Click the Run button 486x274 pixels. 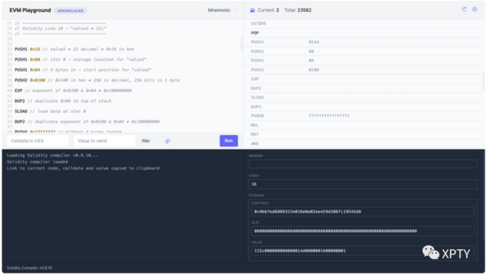(229, 141)
